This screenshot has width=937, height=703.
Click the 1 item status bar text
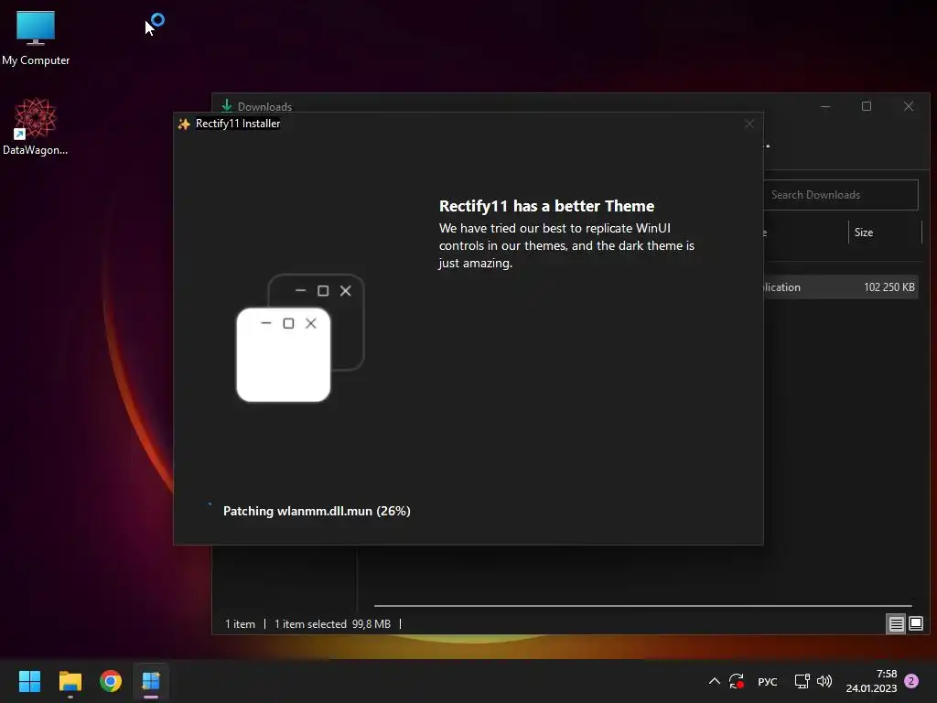click(241, 624)
